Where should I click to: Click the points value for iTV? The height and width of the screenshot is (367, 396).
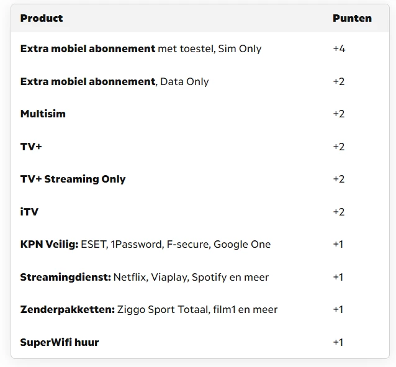click(339, 212)
